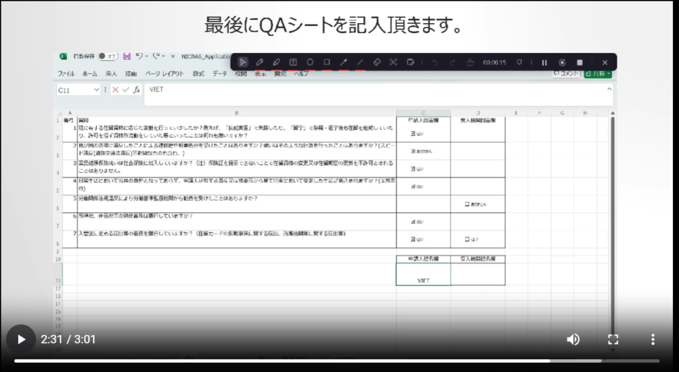Check the box in column D row 5

467,204
